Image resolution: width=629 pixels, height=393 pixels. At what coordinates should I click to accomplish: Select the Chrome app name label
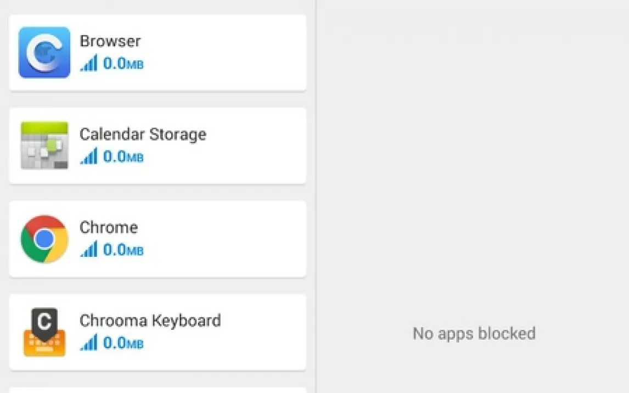pos(109,227)
